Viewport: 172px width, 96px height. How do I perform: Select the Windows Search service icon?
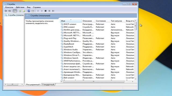point(62,58)
